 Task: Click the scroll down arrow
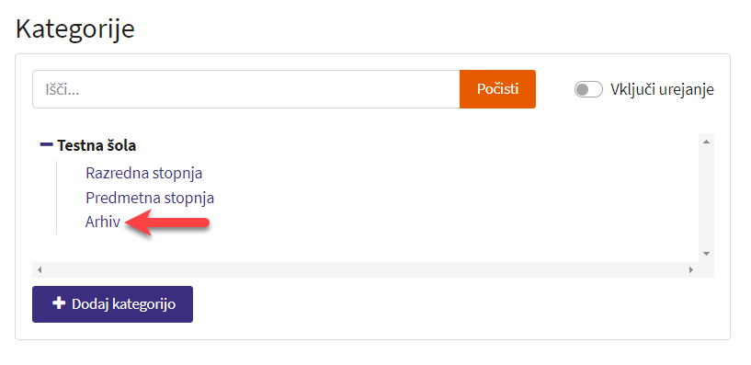(x=706, y=254)
